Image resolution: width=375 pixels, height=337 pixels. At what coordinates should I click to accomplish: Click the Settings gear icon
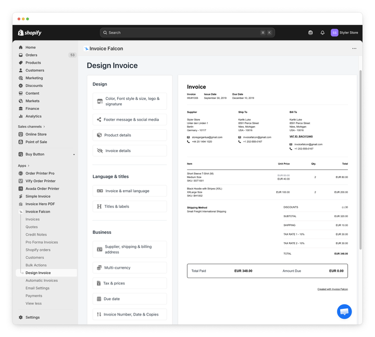[21, 317]
